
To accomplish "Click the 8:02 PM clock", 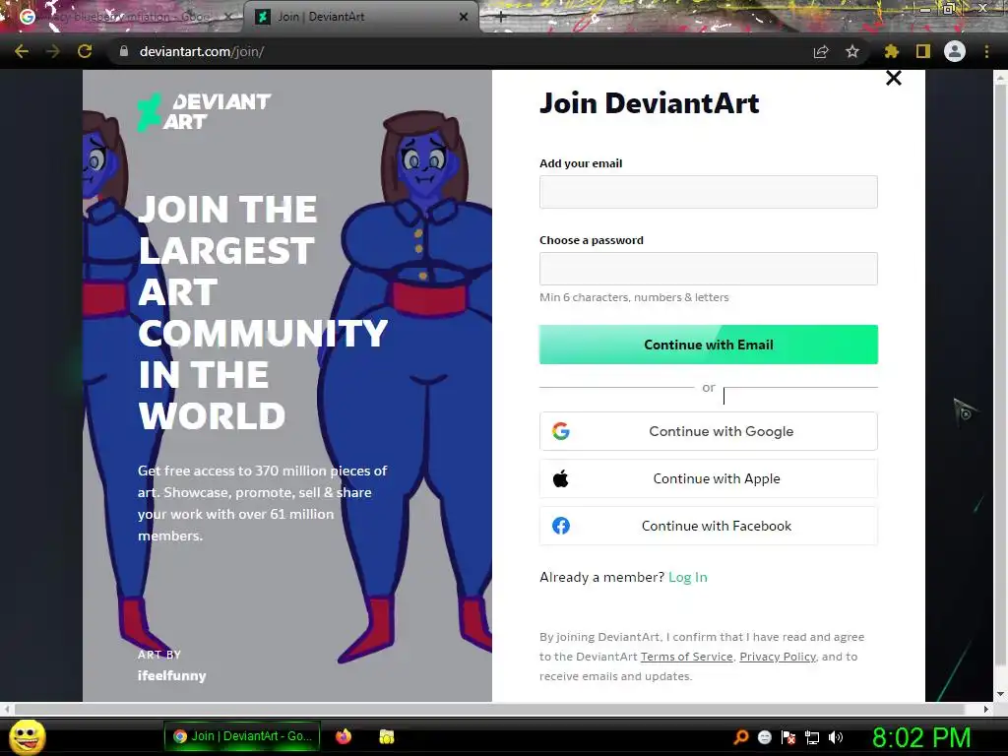I will coord(921,737).
